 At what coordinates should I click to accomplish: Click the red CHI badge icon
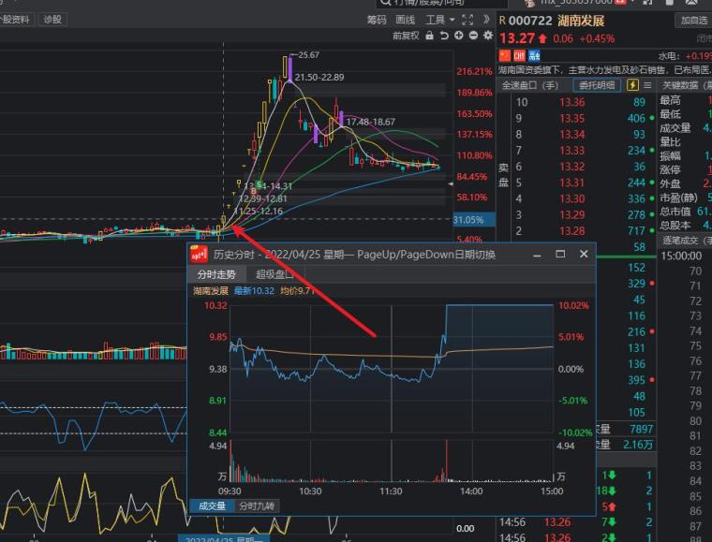pos(519,56)
